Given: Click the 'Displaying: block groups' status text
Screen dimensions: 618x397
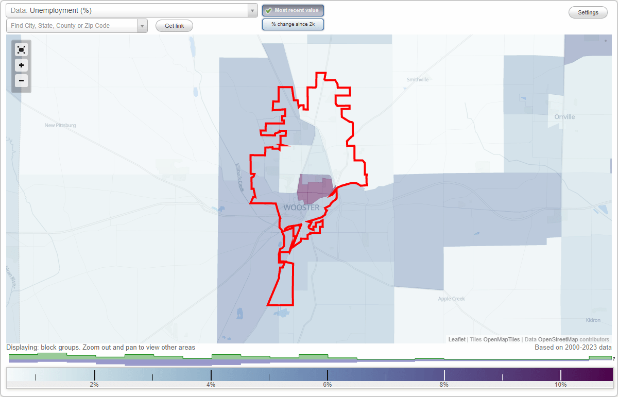Looking at the screenshot, I should coord(101,348).
